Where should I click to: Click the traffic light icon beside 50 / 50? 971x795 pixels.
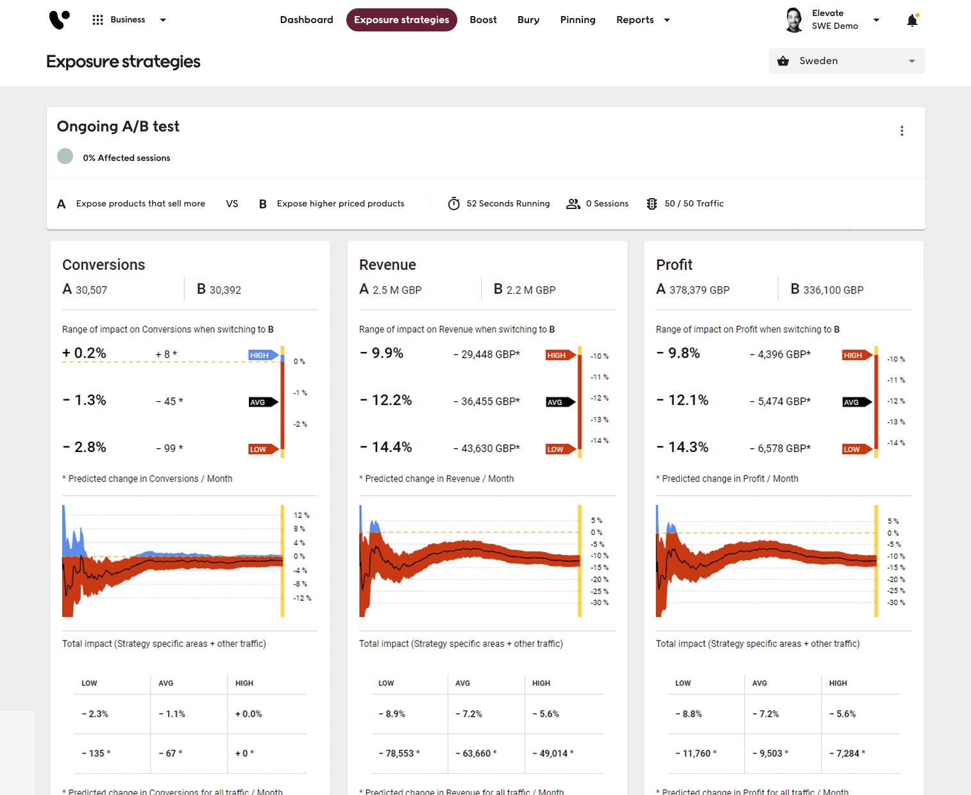tap(652, 204)
